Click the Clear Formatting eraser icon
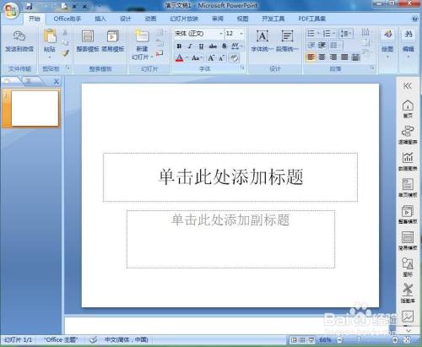The width and height of the screenshot is (422, 347). tap(234, 58)
